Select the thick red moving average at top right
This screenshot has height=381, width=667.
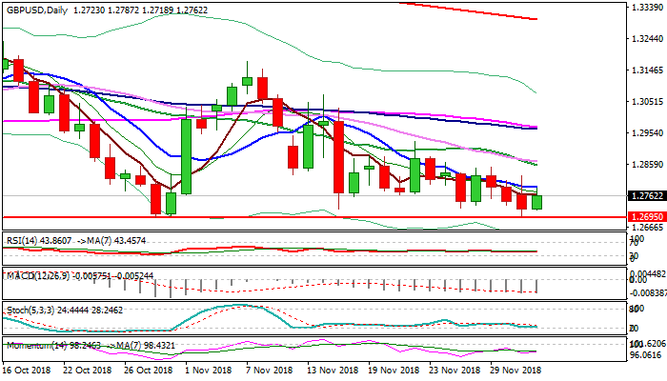coord(476,12)
